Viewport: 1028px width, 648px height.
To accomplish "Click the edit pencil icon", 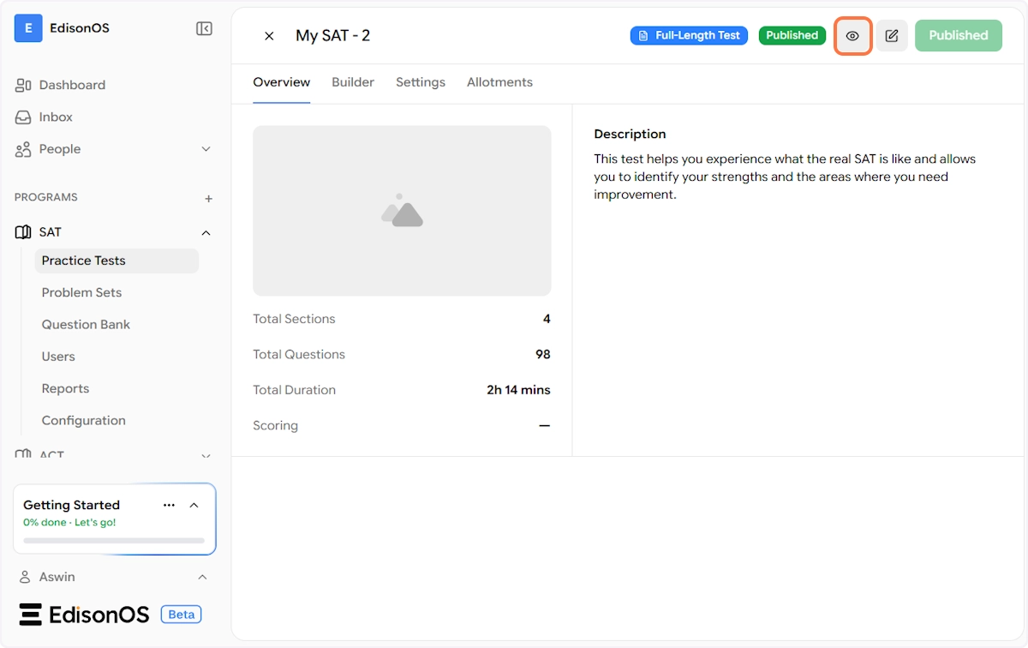I will (891, 36).
